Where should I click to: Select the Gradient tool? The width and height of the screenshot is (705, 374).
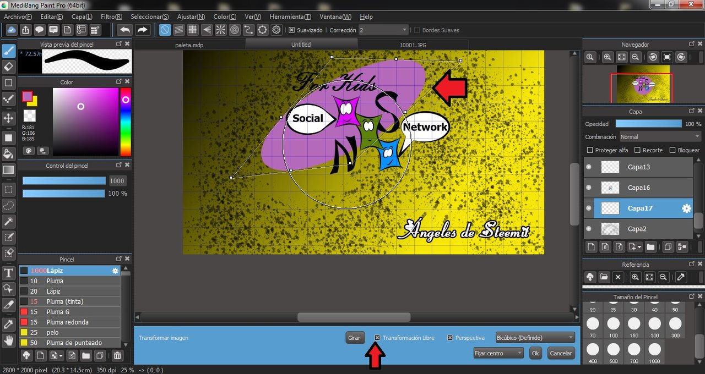tap(9, 170)
